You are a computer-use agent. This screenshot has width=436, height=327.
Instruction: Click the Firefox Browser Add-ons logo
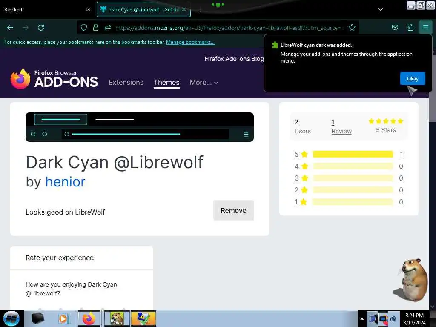coord(54,79)
